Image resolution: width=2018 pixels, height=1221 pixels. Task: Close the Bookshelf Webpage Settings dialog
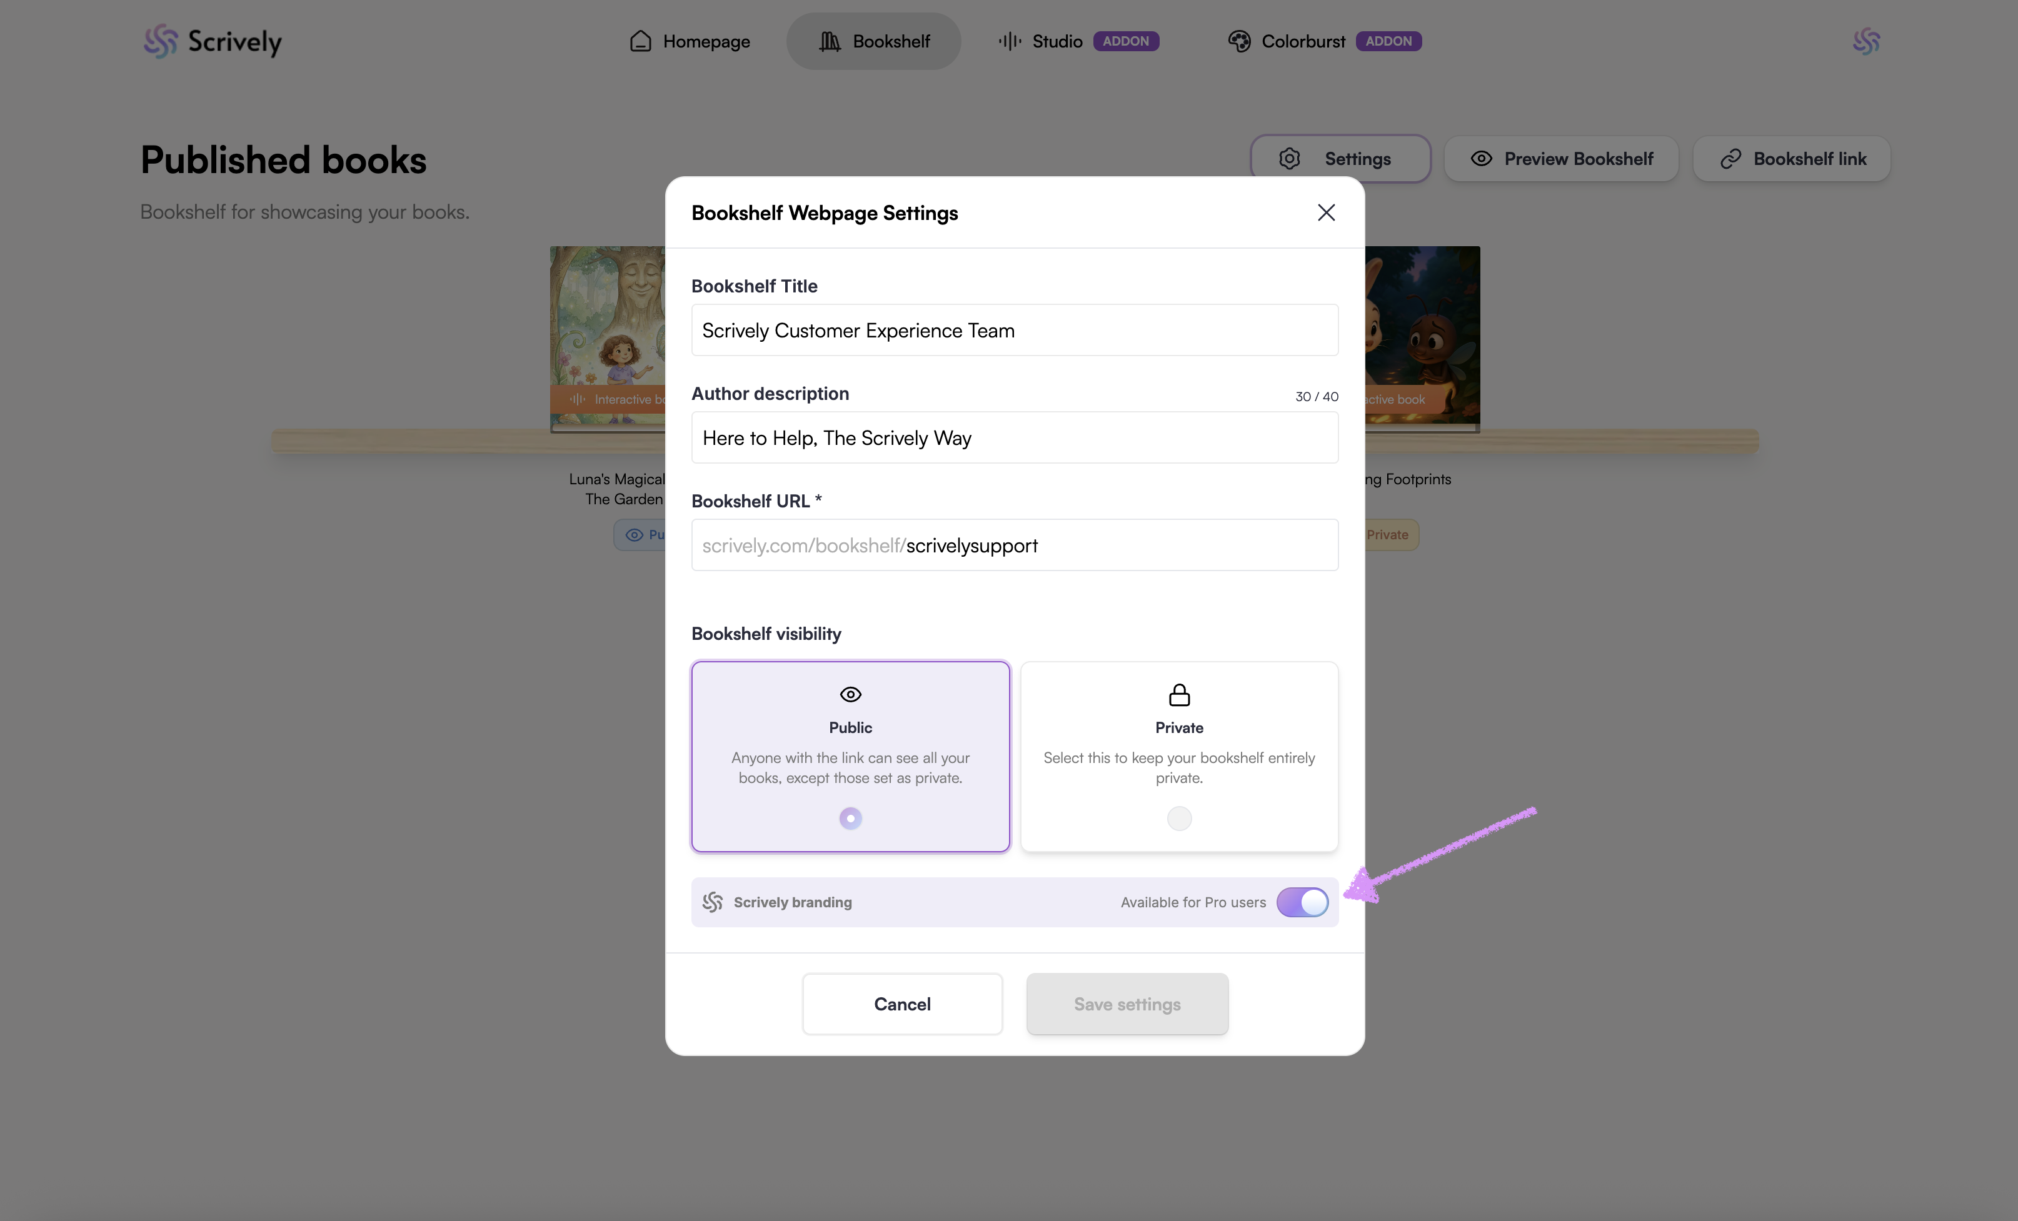pos(1326,213)
